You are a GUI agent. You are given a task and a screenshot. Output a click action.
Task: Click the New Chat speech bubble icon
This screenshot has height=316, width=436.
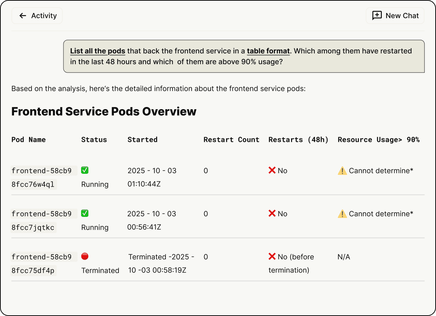tap(377, 16)
